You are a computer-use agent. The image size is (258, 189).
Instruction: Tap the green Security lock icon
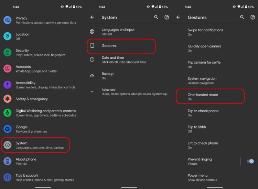pos(7,53)
